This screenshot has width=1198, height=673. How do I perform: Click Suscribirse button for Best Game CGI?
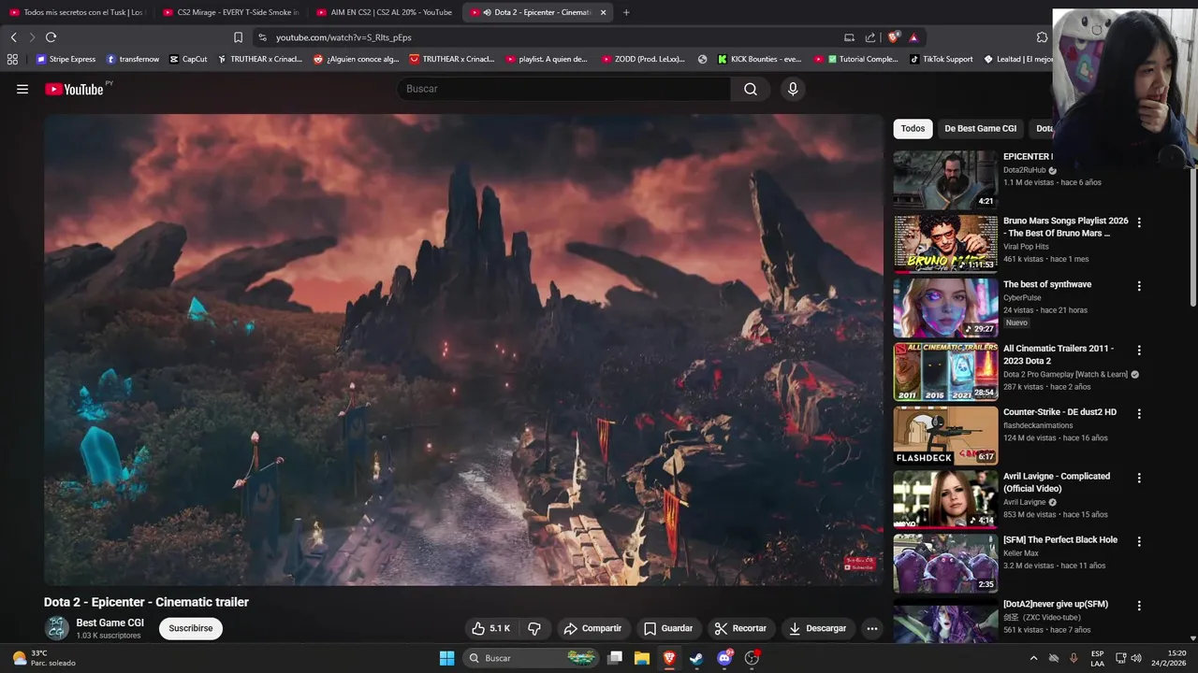[x=191, y=628]
